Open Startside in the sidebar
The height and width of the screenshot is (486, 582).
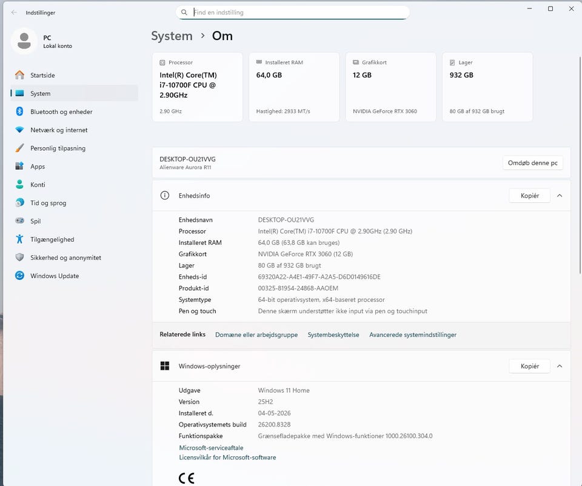click(x=74, y=75)
